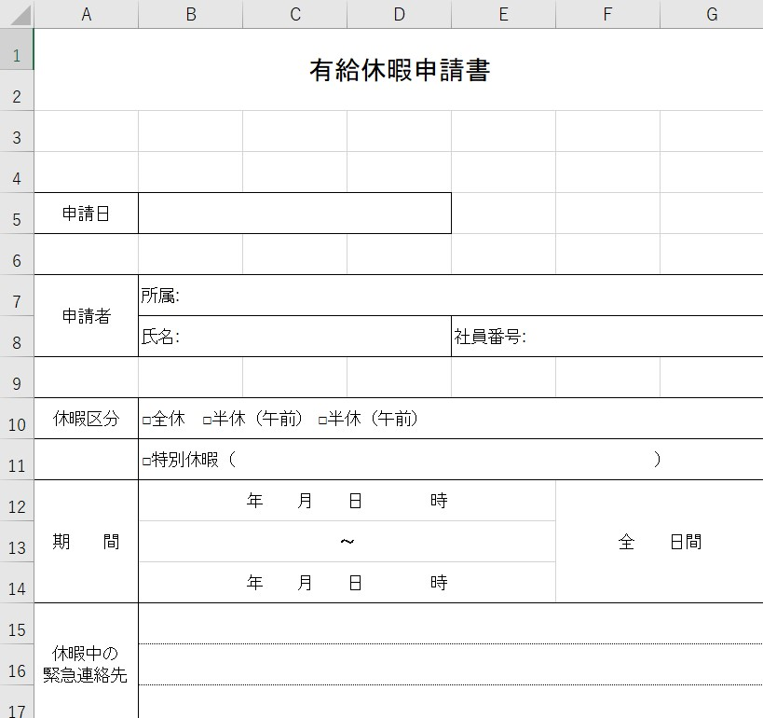Tick the 特別休暇 checkbox
Screen dimensions: 763x718
(x=147, y=461)
